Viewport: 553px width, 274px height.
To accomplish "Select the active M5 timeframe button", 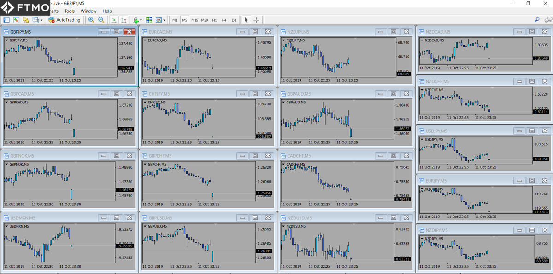I will click(184, 20).
